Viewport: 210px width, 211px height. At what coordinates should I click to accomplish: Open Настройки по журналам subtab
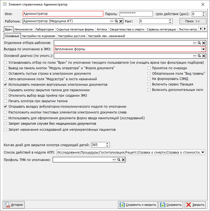point(38,36)
